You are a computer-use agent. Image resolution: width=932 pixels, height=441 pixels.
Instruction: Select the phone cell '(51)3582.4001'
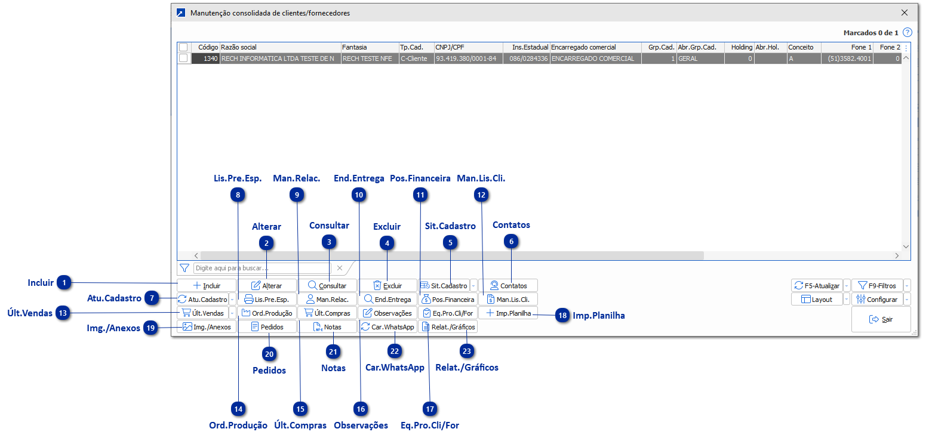847,58
